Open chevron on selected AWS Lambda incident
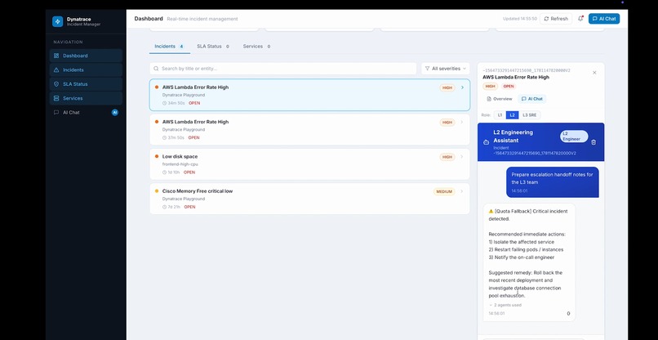 pos(462,87)
